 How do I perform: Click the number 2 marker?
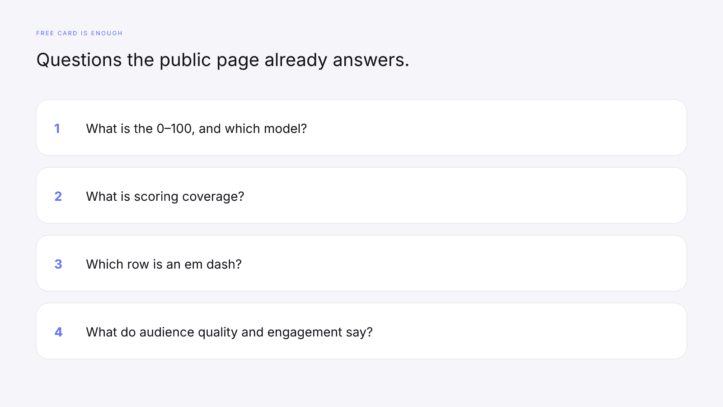click(58, 196)
